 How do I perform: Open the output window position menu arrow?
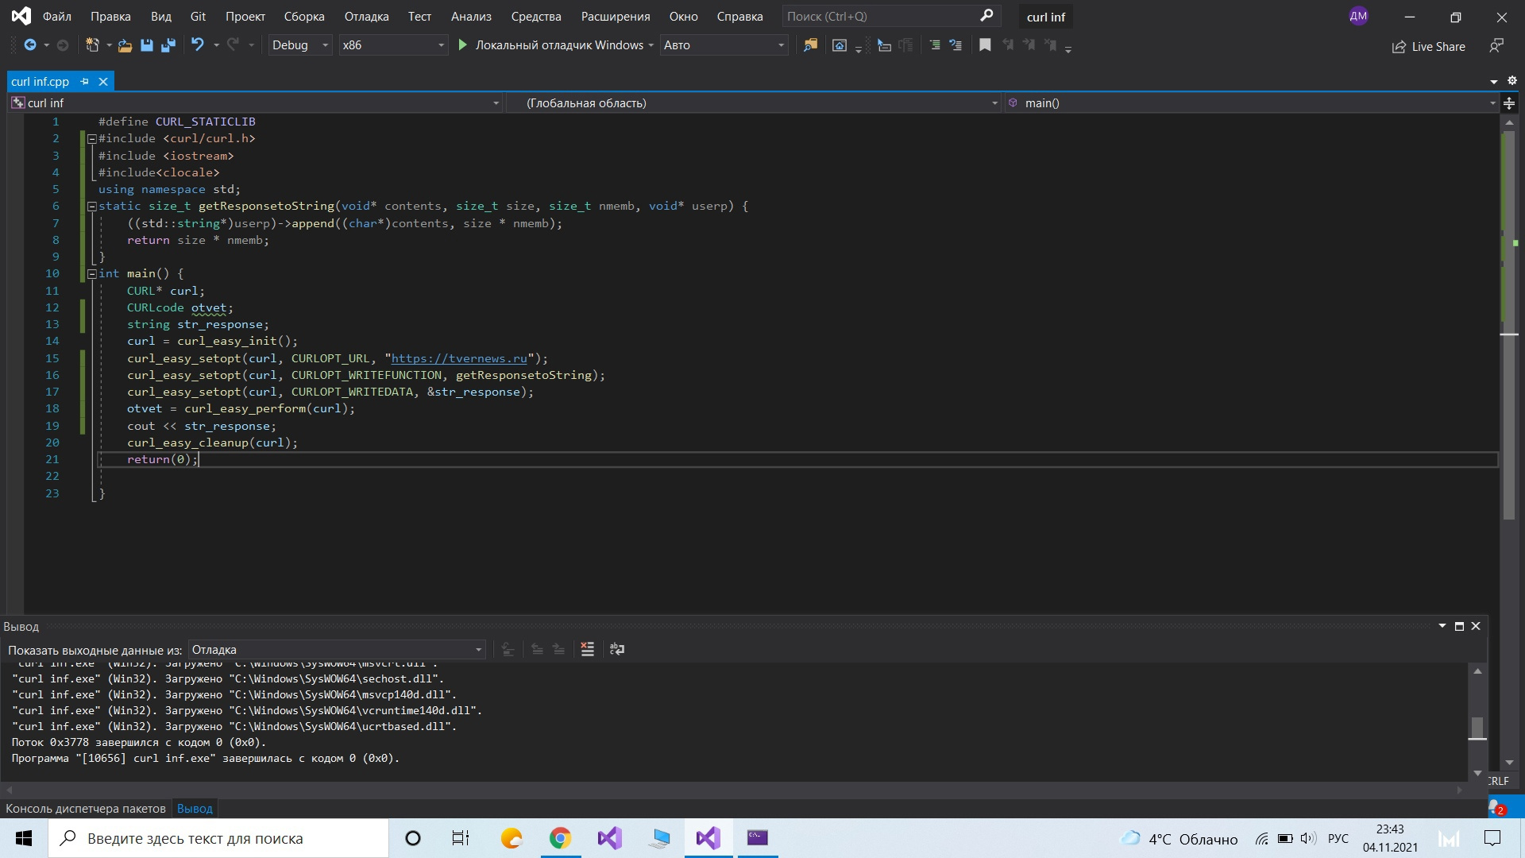[x=1442, y=626]
